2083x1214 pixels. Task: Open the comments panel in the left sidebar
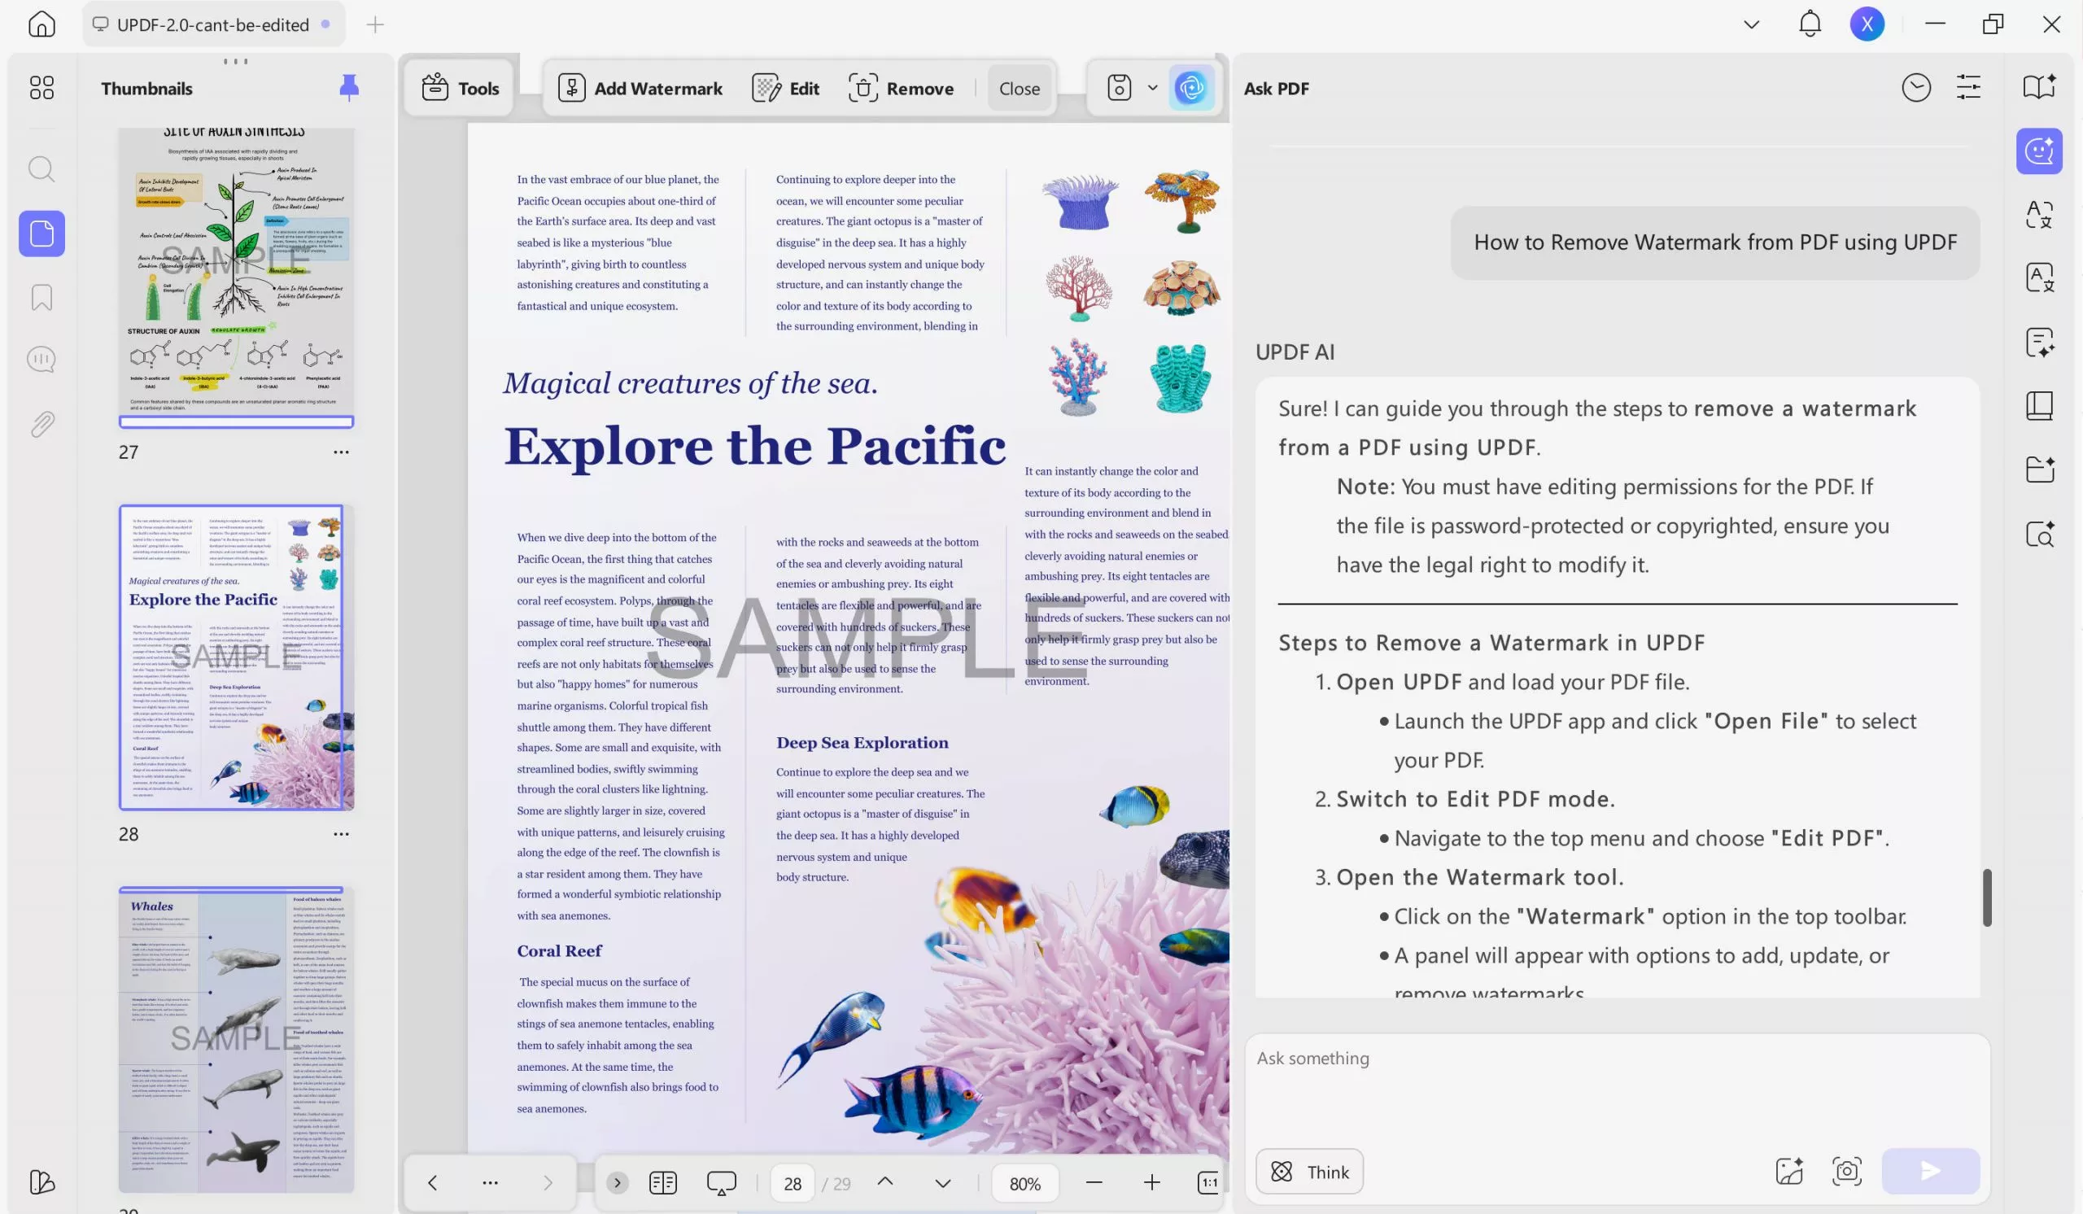[41, 360]
